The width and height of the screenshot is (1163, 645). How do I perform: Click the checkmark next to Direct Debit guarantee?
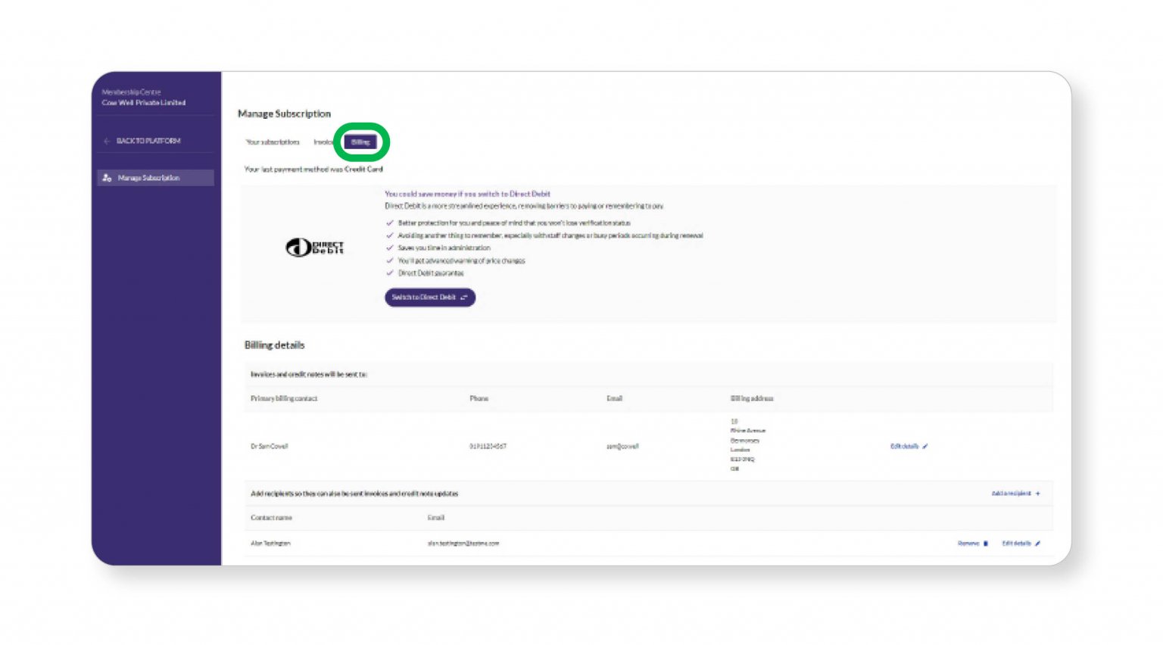[x=390, y=273]
